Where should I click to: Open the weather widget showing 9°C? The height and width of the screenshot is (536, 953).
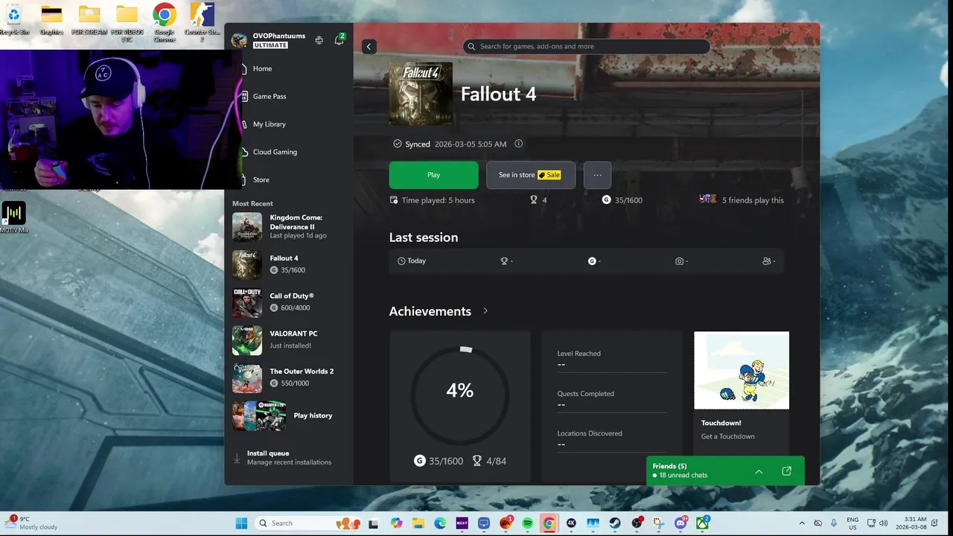pyautogui.click(x=31, y=523)
